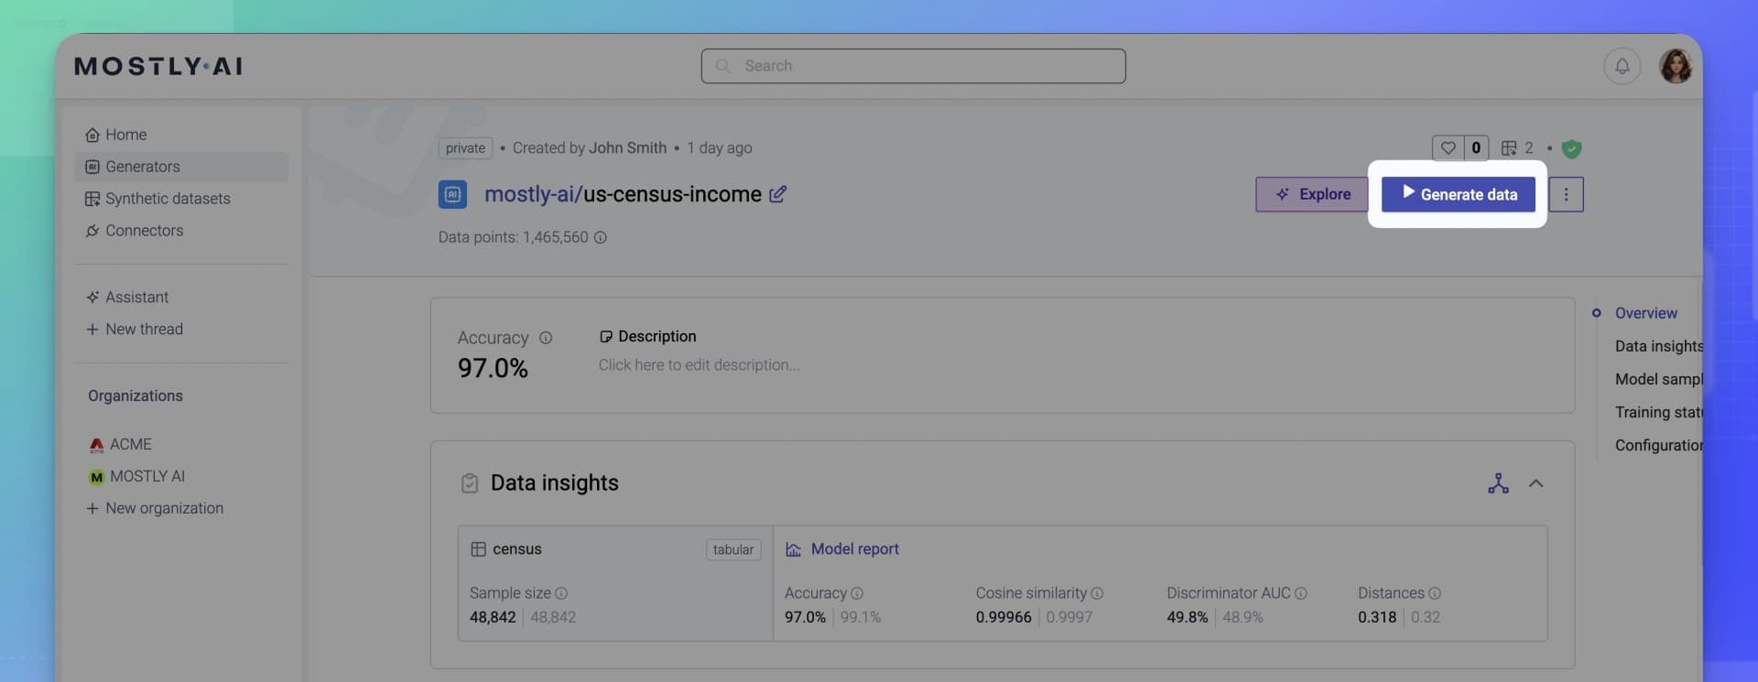
Task: Go to Home in sidebar
Action: click(x=181, y=135)
